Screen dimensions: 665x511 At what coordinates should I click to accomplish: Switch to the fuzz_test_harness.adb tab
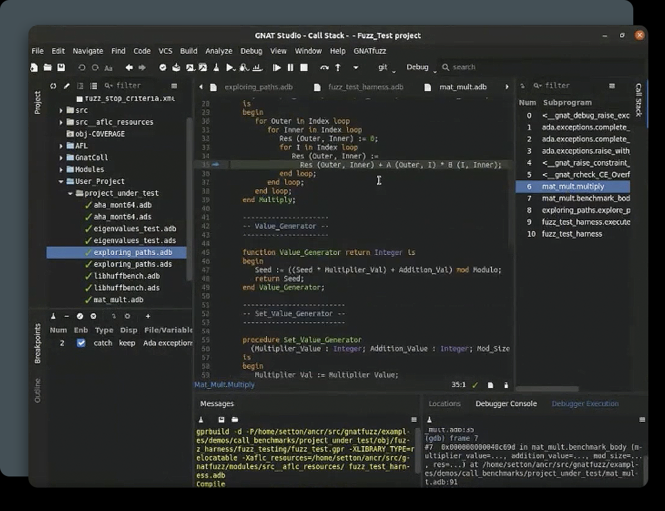(366, 87)
